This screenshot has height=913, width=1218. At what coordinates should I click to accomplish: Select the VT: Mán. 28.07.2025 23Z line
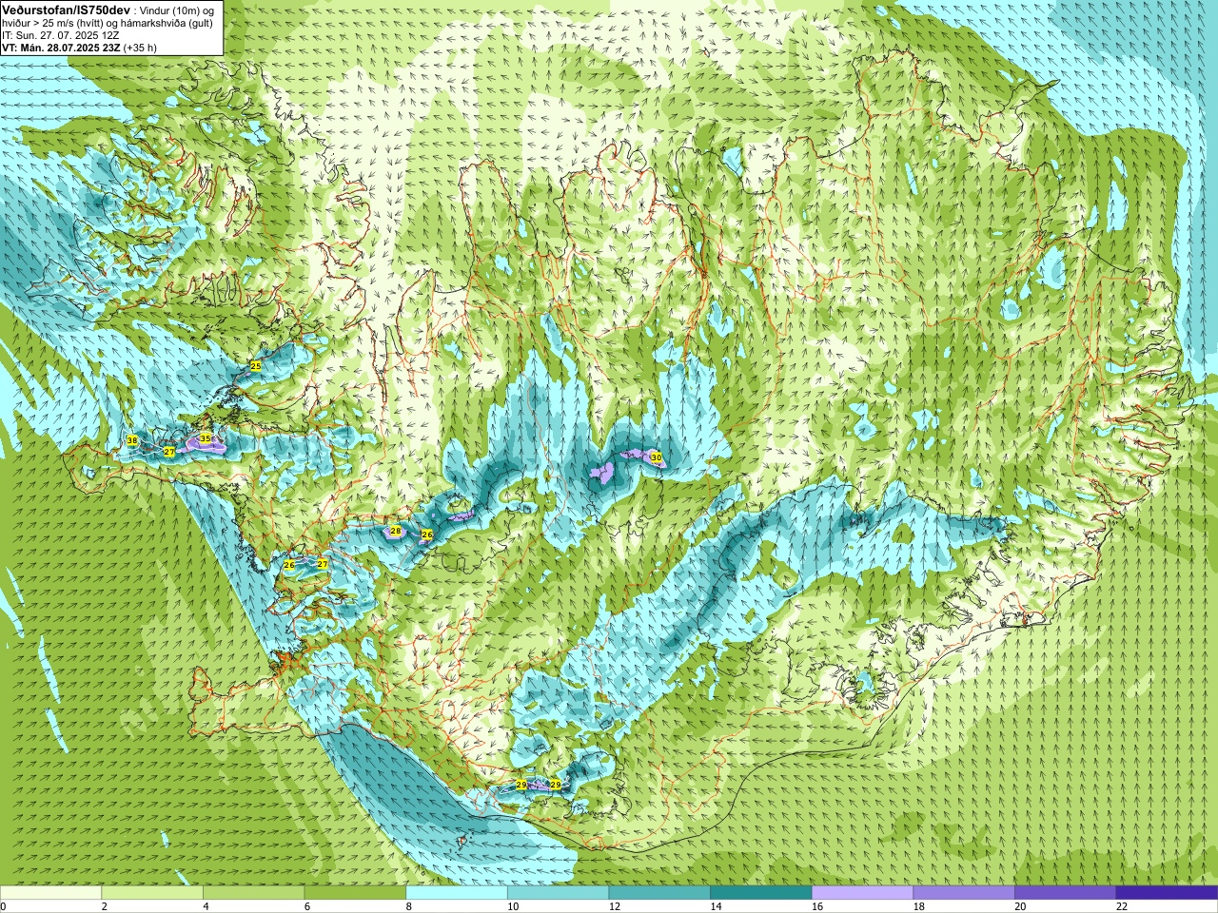tap(61, 48)
